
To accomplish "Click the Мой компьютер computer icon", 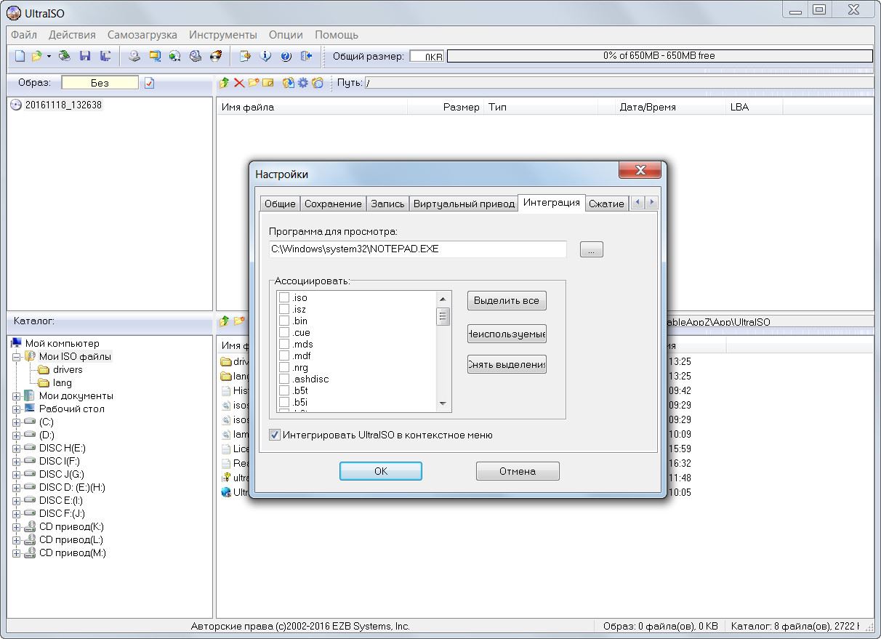I will tap(17, 343).
